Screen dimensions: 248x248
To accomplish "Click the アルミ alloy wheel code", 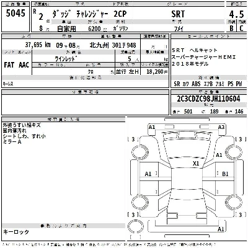I will (x=220, y=84).
